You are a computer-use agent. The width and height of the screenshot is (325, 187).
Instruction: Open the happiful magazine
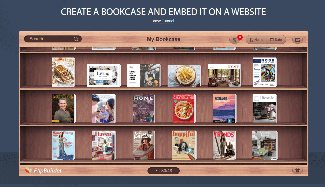tap(184, 145)
